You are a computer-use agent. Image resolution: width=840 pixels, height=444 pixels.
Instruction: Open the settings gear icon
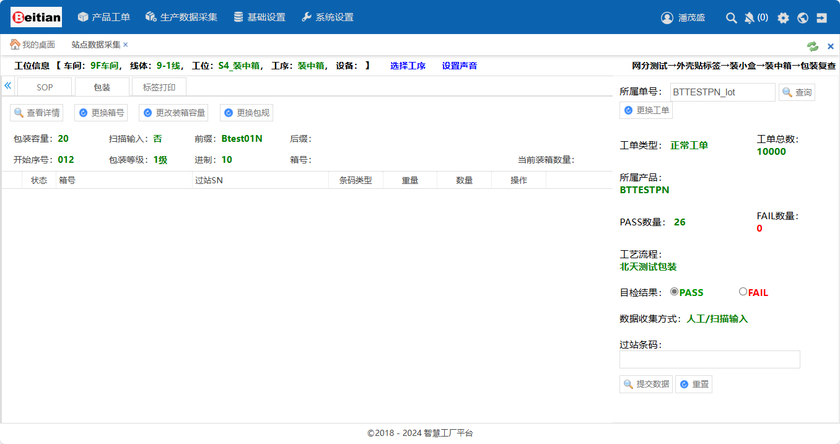[783, 18]
